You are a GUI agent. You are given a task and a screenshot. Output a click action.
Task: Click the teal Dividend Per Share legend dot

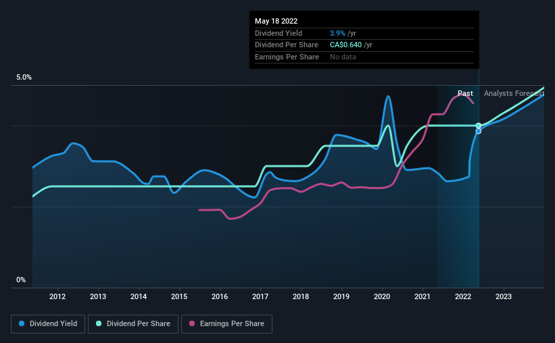click(x=99, y=323)
